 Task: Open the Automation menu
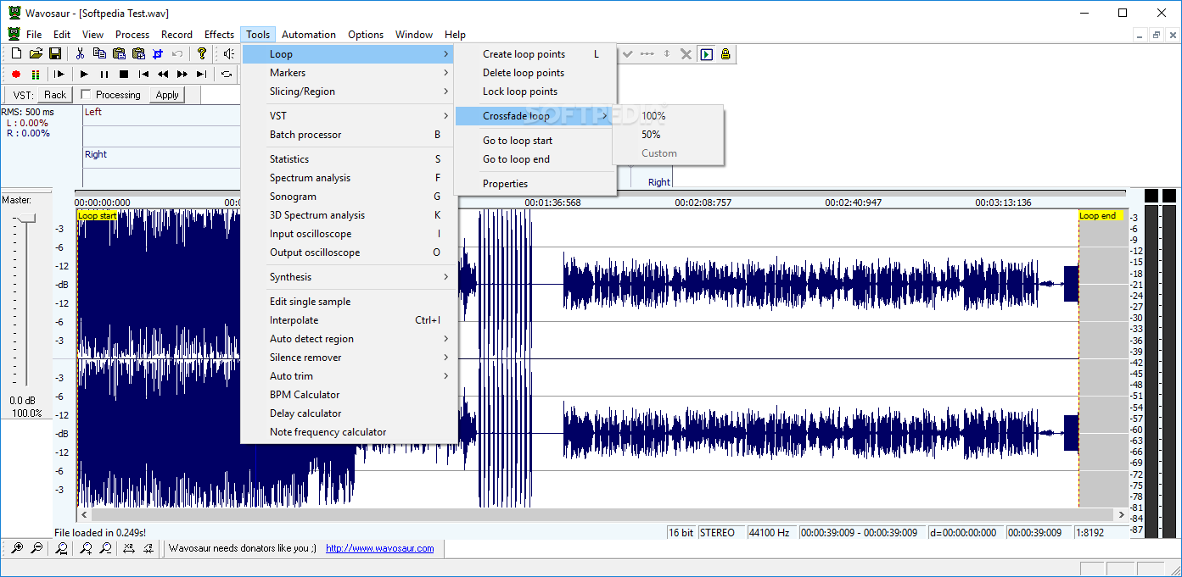click(x=309, y=35)
